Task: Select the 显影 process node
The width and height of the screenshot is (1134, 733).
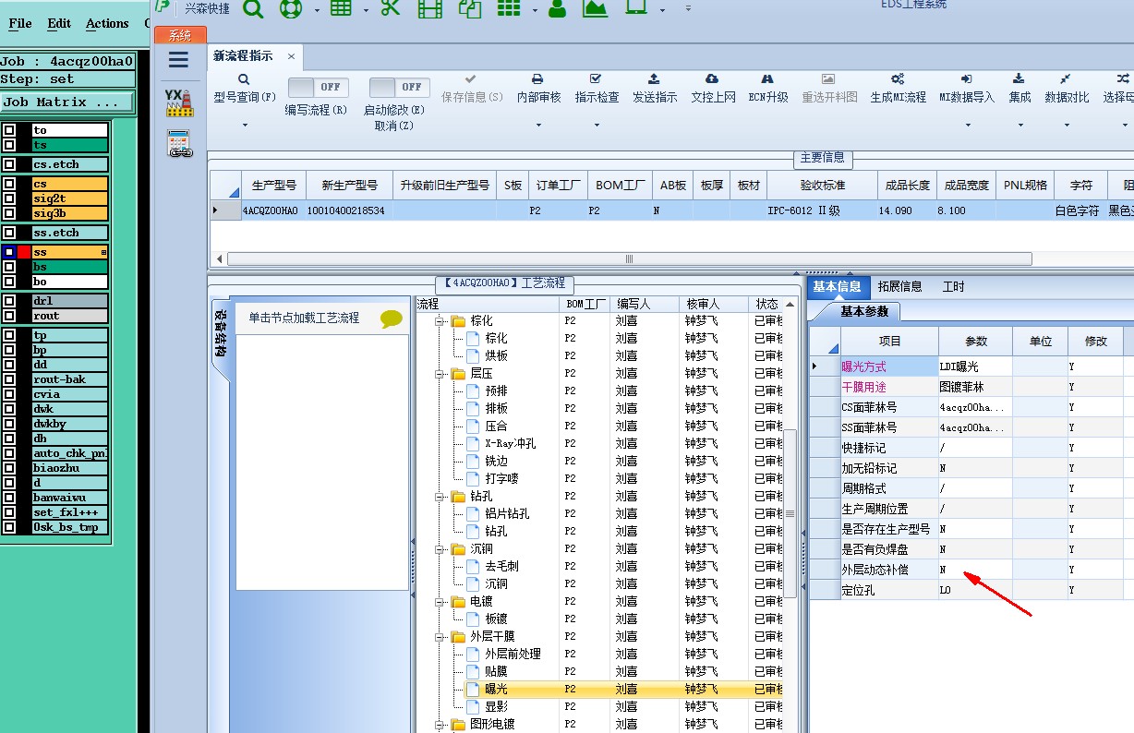Action: coord(496,707)
